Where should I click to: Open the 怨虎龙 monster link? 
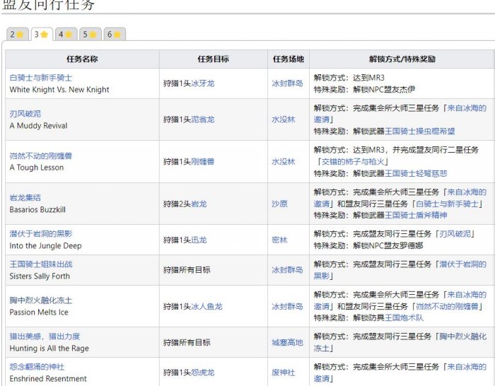point(202,373)
